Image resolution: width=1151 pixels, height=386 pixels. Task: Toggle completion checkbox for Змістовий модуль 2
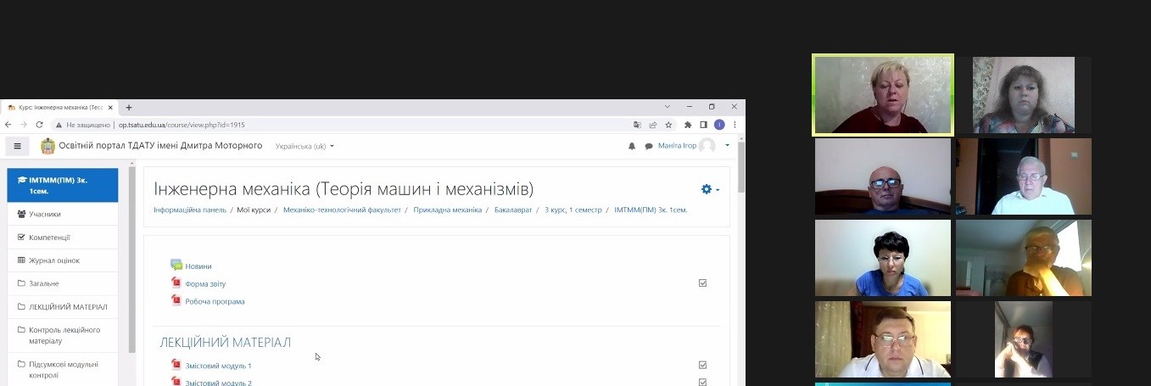click(702, 382)
